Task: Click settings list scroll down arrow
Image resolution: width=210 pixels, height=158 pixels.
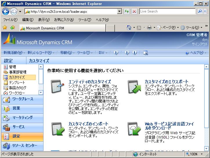Action: 41,93
